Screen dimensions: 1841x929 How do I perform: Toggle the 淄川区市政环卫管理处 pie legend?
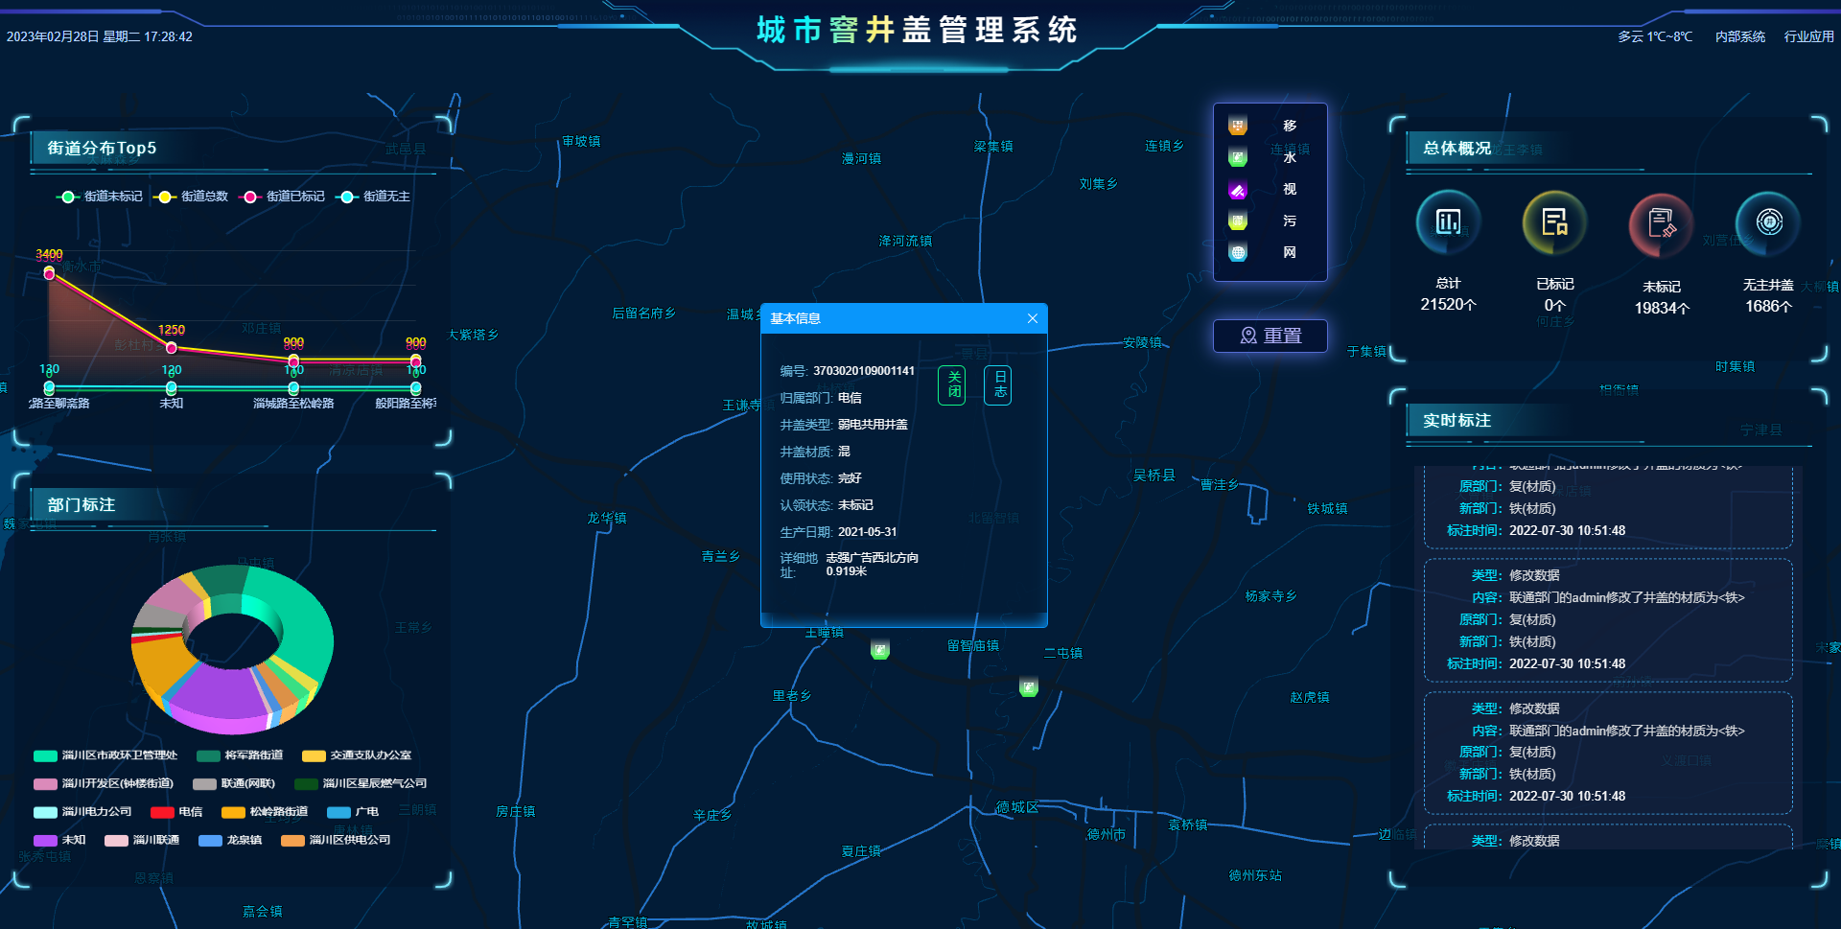105,755
